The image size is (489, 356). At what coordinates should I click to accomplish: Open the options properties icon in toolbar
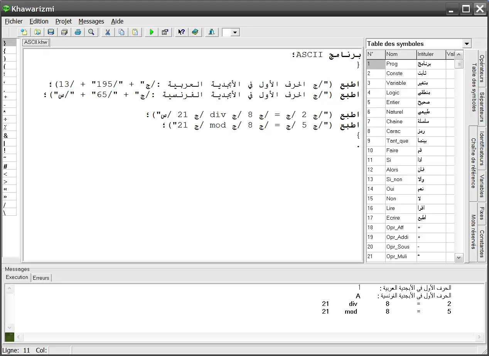165,32
